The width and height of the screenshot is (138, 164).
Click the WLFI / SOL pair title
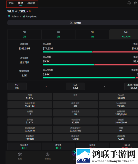point(16,11)
